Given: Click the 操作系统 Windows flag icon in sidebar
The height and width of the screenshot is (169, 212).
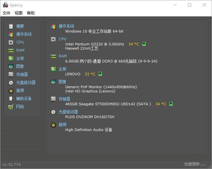Looking at the screenshot, I should pos(11,34).
